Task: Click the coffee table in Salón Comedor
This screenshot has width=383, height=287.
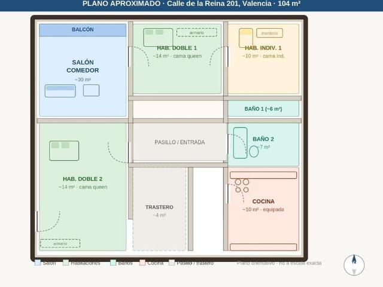Action: tap(91, 90)
